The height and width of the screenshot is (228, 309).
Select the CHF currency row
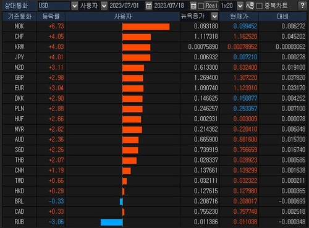[154, 36]
